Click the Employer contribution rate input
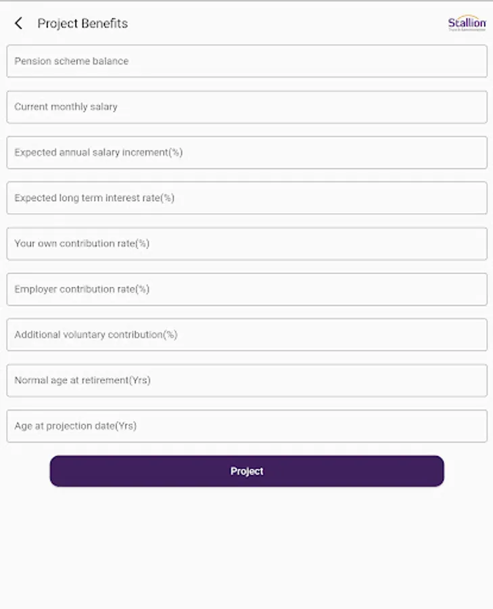The image size is (493, 609). click(x=247, y=289)
